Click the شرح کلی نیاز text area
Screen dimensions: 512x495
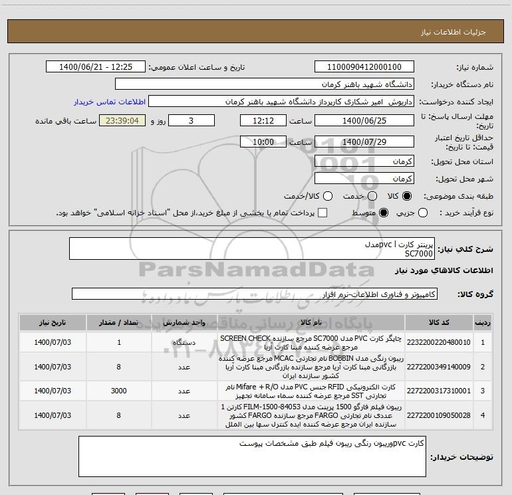click(252, 248)
